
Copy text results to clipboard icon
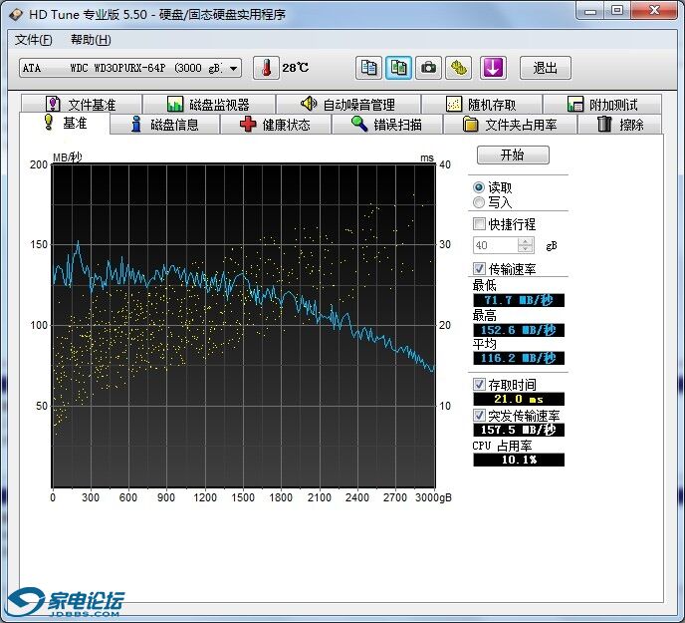click(368, 68)
